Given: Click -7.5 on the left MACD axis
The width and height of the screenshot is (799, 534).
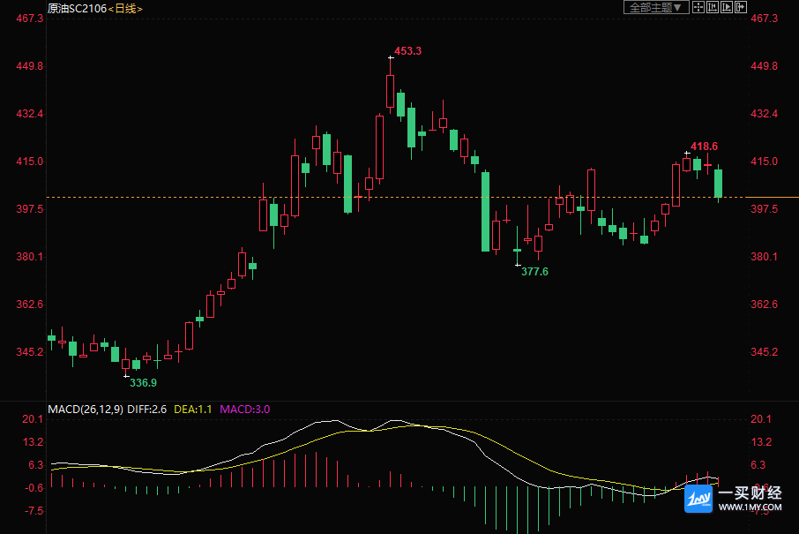Looking at the screenshot, I should click(34, 510).
